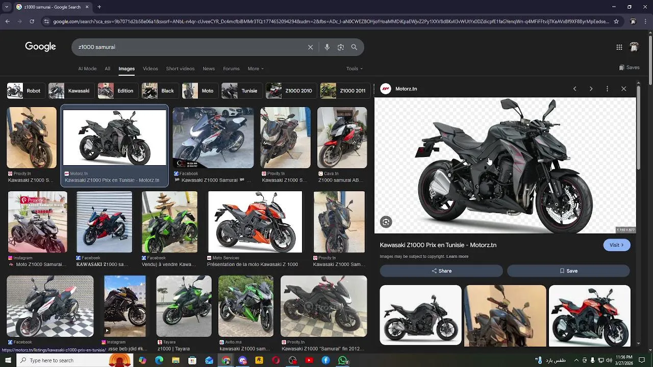This screenshot has width=653, height=367.
Task: Open Saves collection link
Action: tap(630, 67)
